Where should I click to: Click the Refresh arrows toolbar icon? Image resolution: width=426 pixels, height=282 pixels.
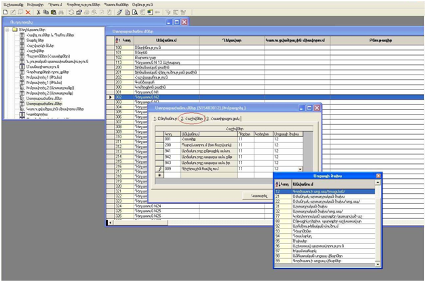pyautogui.click(x=71, y=12)
